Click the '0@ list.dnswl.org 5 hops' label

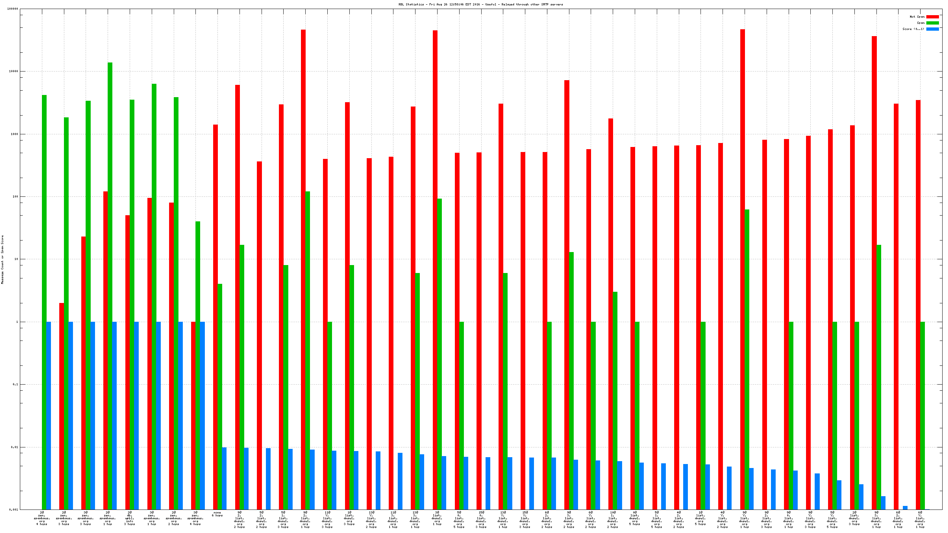(634, 518)
